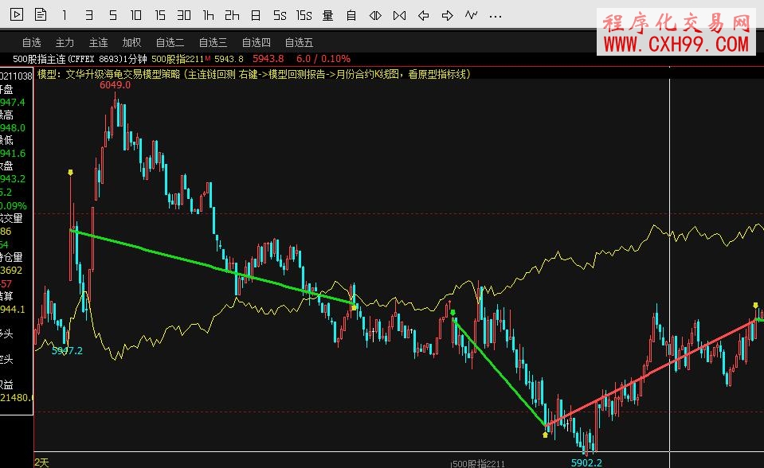The height and width of the screenshot is (468, 764).
Task: Open the document list icon
Action: click(x=41, y=15)
